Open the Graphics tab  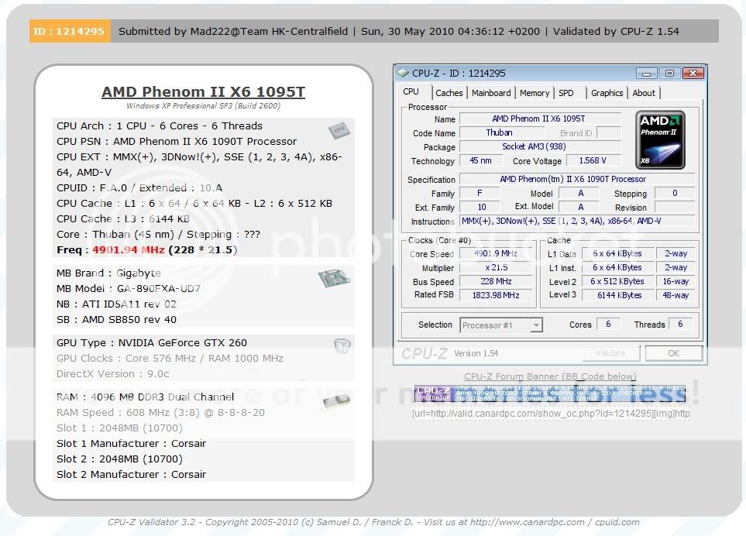click(607, 93)
